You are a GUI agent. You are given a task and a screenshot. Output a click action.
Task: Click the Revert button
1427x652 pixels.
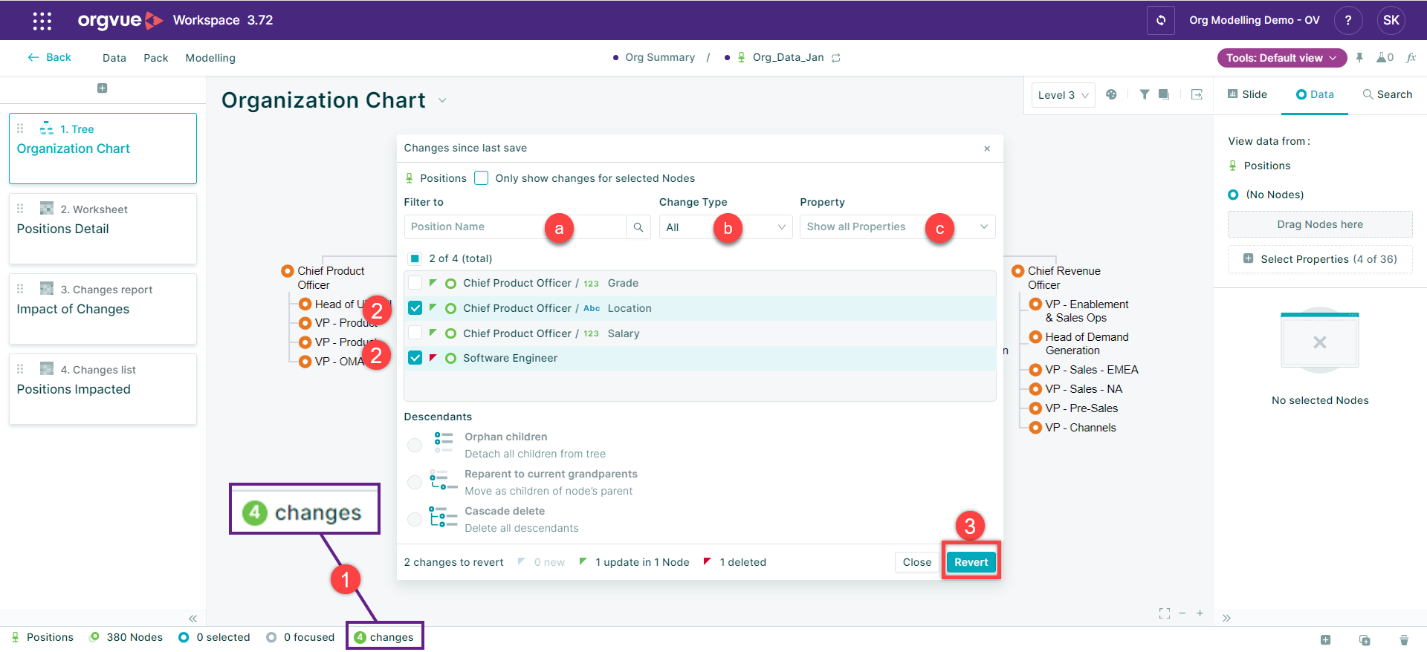tap(971, 562)
